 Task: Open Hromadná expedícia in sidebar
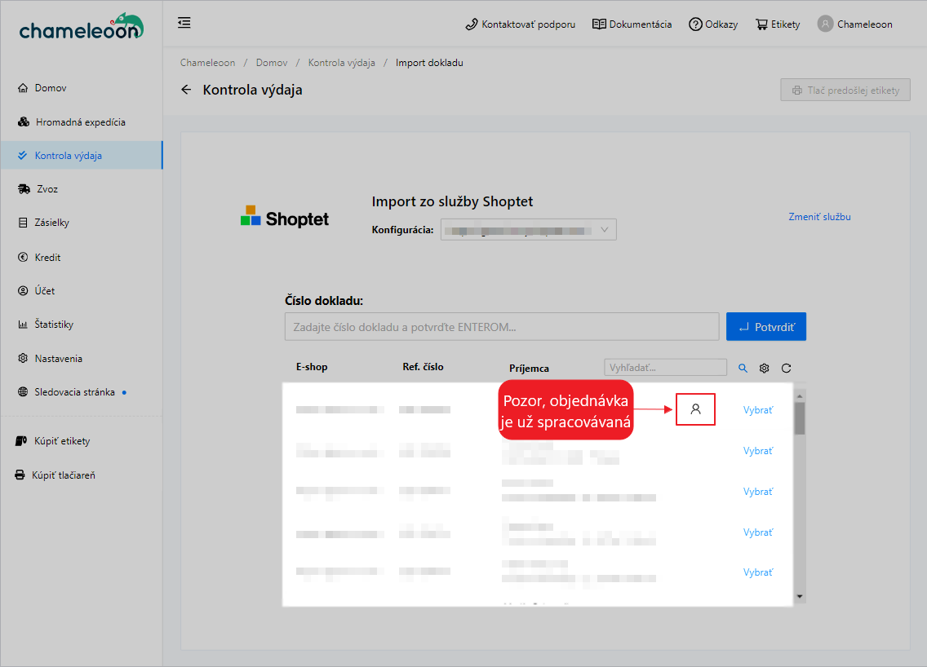[80, 122]
